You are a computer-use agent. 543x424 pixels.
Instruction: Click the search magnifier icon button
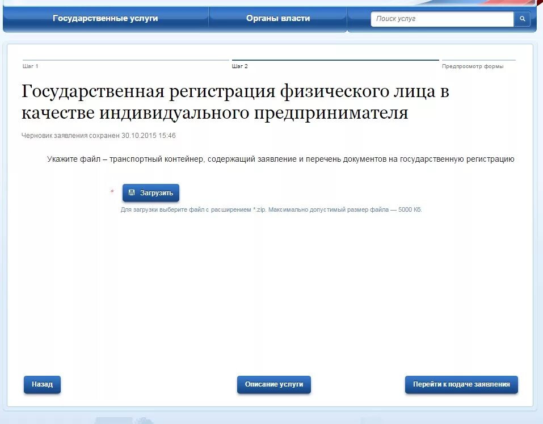click(x=522, y=19)
